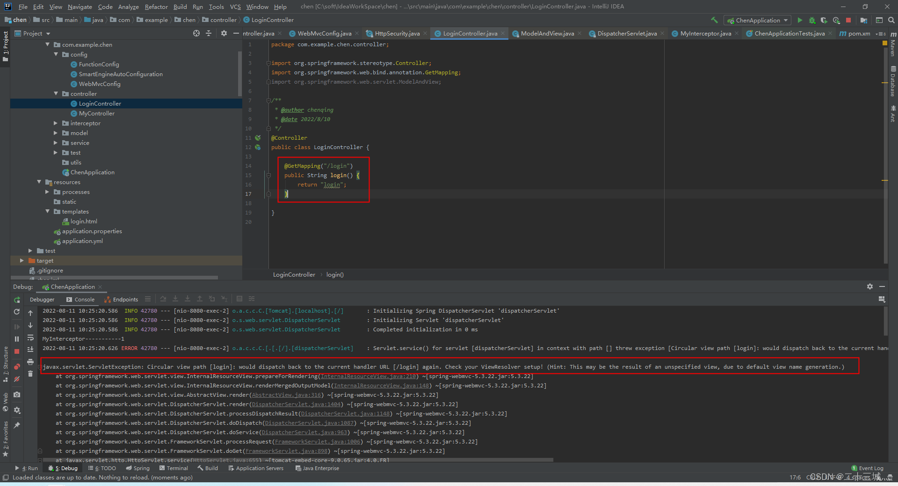Take a thread dump with the camera icon

[17, 394]
